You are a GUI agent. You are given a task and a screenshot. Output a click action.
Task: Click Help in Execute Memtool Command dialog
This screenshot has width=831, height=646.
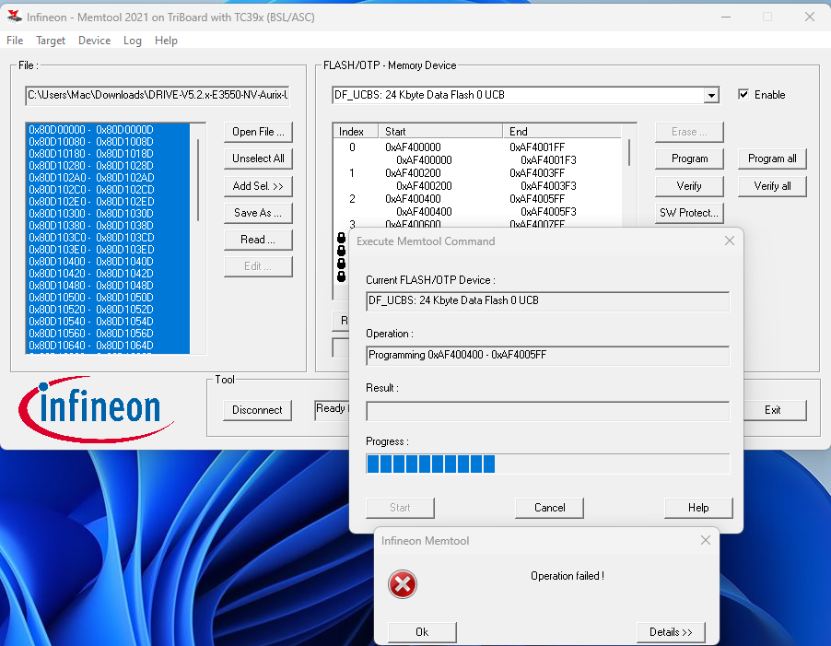pyautogui.click(x=698, y=507)
